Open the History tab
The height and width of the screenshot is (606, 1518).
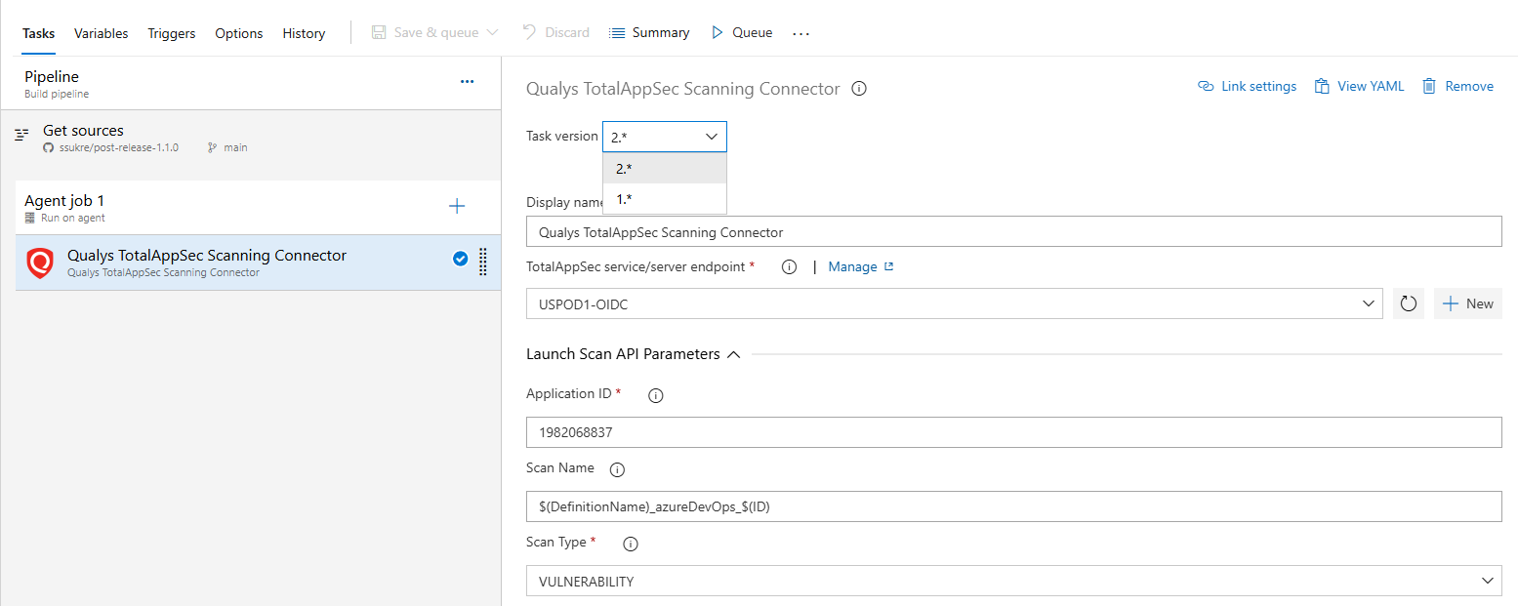[304, 33]
